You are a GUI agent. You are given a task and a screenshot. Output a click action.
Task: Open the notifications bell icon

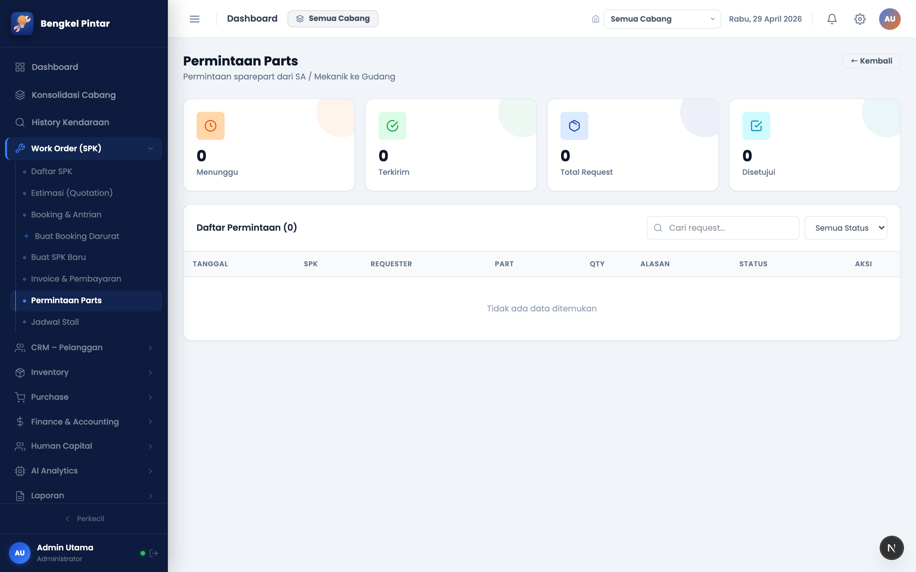coord(832,19)
